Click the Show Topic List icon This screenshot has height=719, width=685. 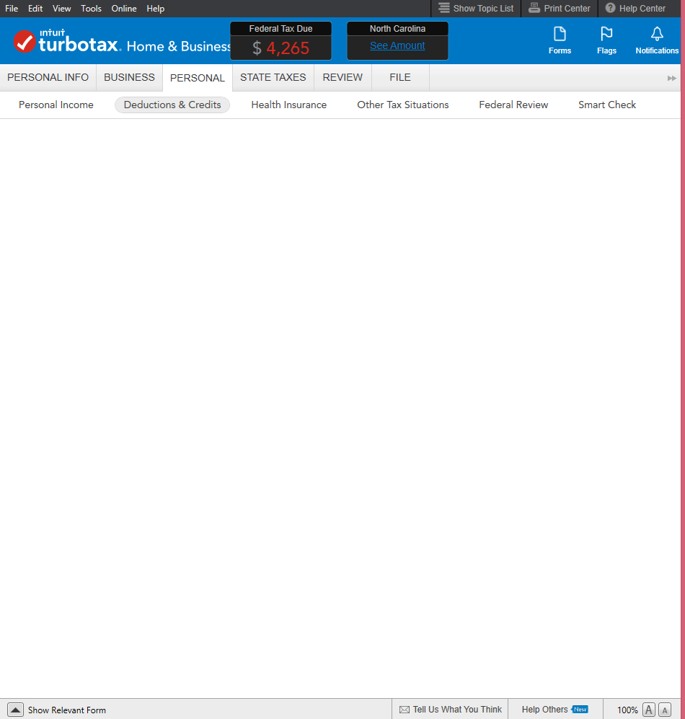(x=444, y=9)
